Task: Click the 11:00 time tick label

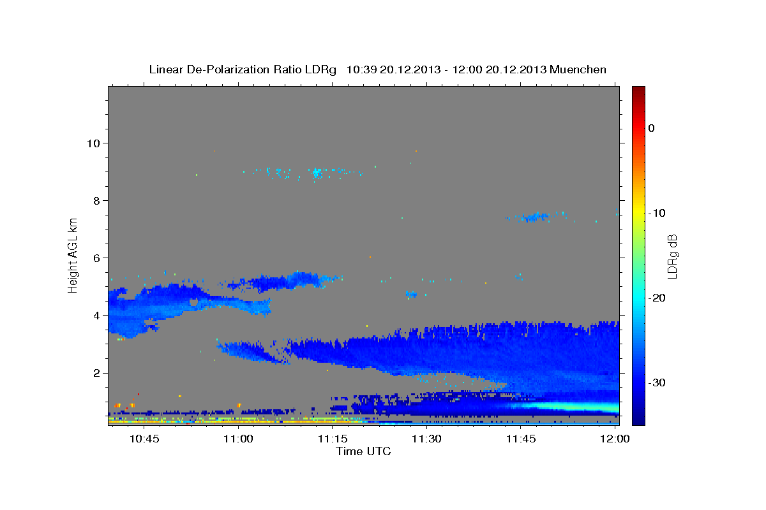Action: (x=238, y=439)
